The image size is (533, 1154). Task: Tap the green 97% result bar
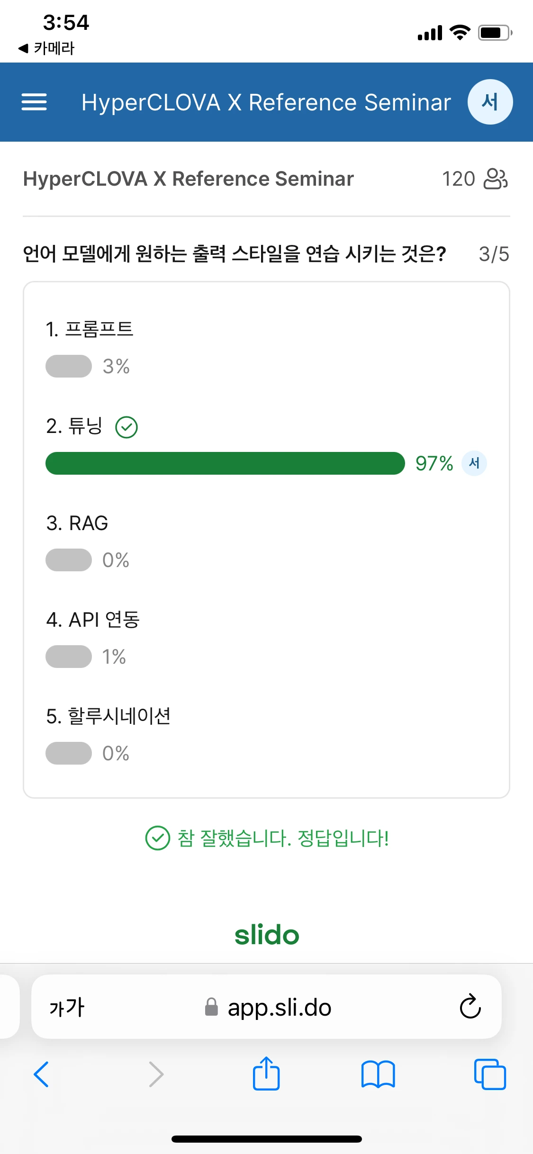[x=225, y=463]
